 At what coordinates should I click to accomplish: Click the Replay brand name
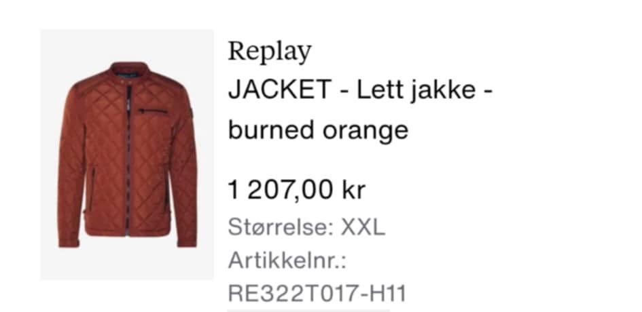[270, 52]
